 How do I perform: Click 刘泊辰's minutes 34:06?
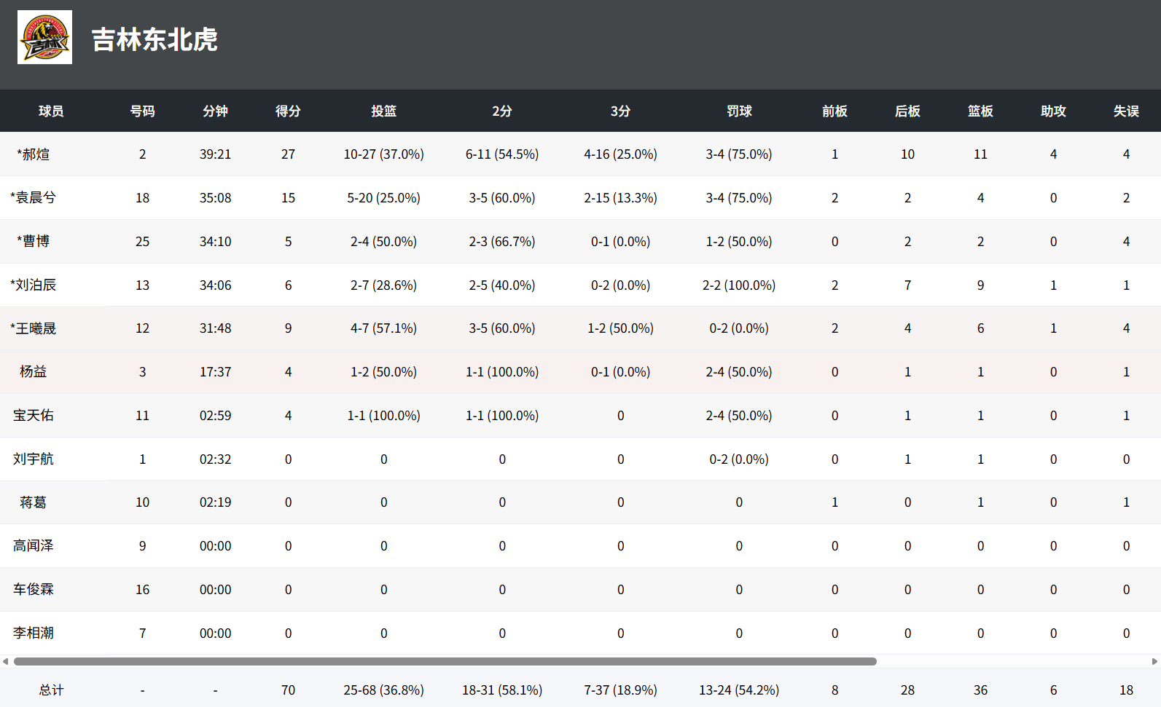[215, 285]
